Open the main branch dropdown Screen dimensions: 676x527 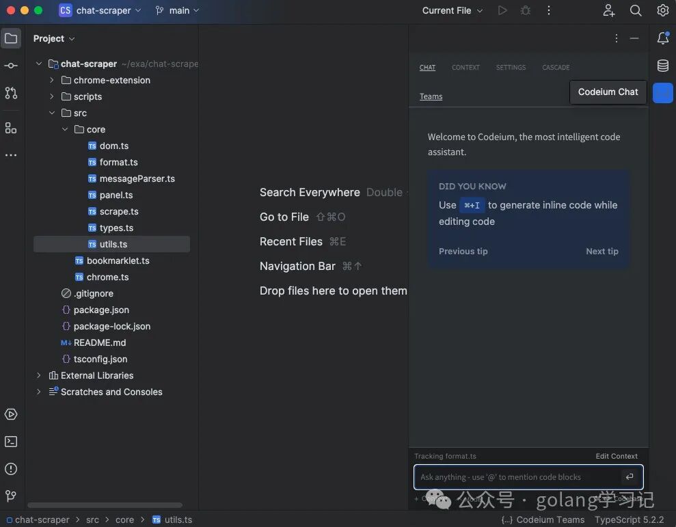[x=177, y=10]
